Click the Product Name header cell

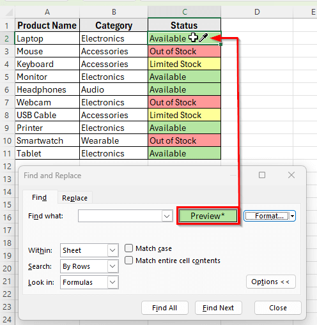pyautogui.click(x=47, y=25)
